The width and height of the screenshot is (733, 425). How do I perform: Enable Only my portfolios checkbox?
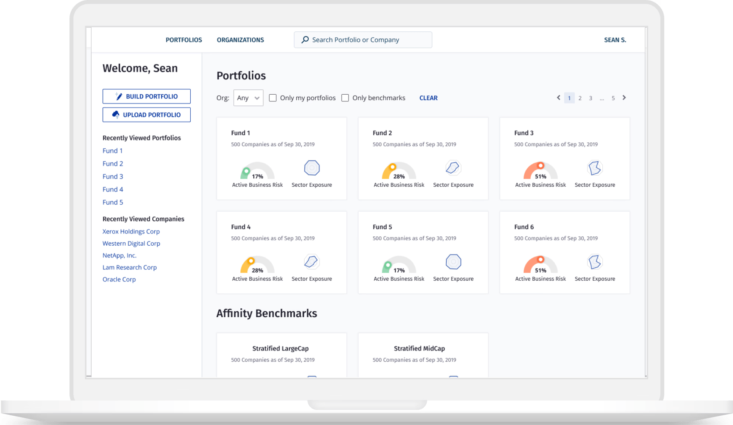[273, 98]
